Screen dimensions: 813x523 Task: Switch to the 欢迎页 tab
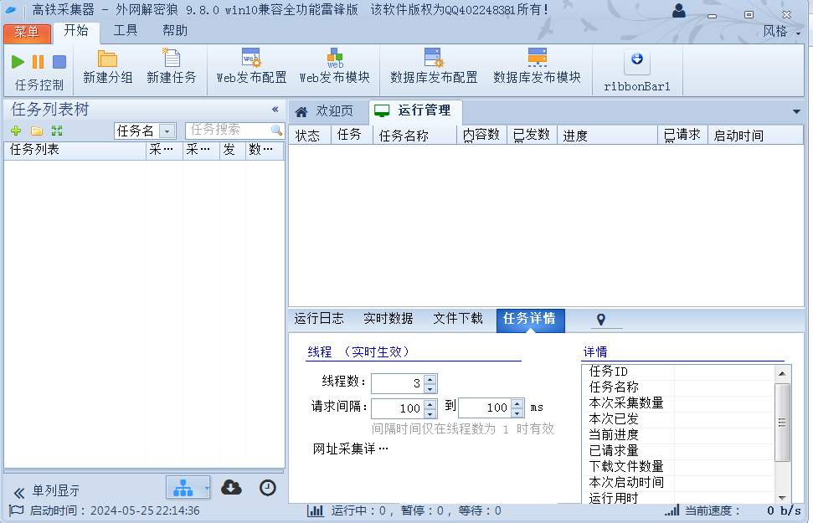[x=327, y=111]
